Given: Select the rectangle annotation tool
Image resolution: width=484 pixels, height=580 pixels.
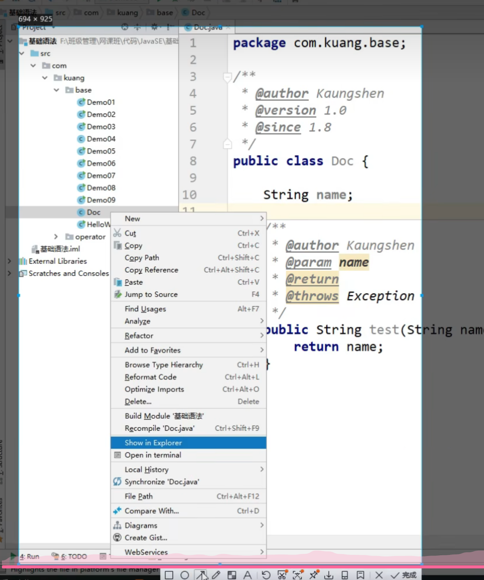Looking at the screenshot, I should (x=169, y=575).
